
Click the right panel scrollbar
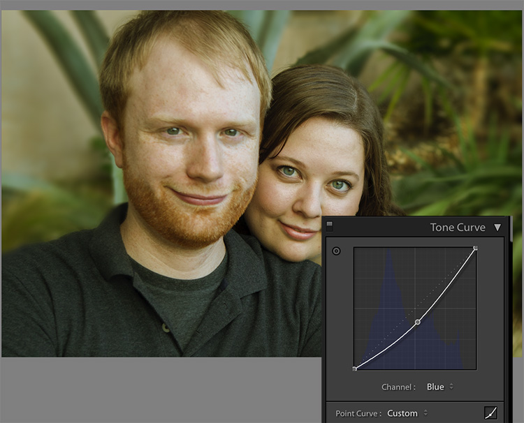511,230
